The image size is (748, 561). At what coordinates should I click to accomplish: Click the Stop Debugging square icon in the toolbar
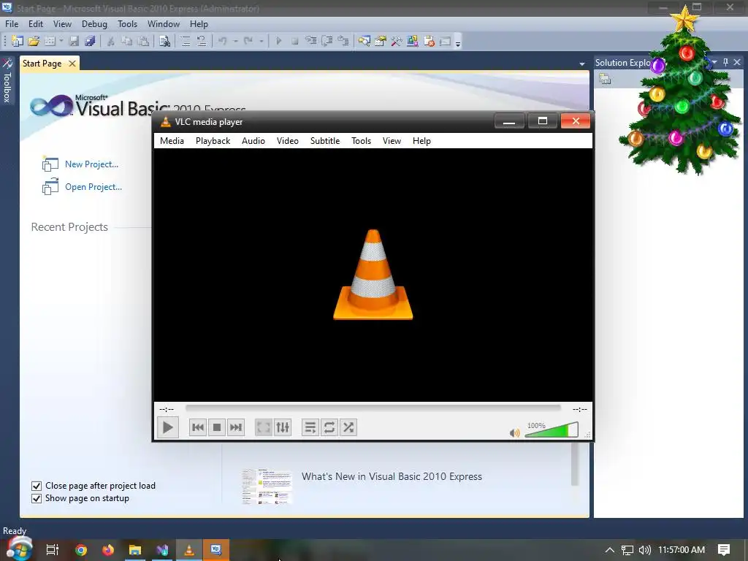(295, 41)
